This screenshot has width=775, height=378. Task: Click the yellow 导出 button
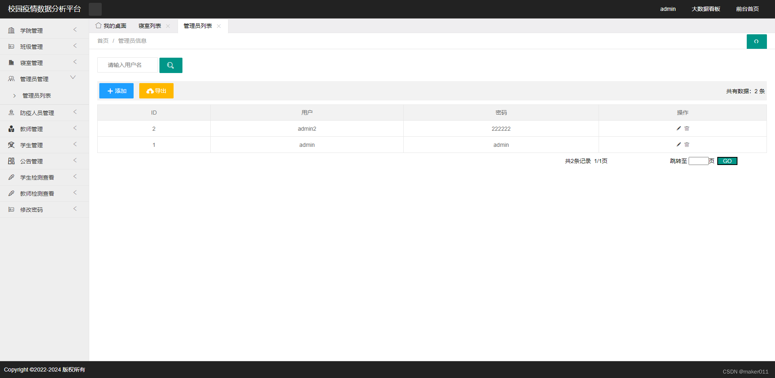156,91
